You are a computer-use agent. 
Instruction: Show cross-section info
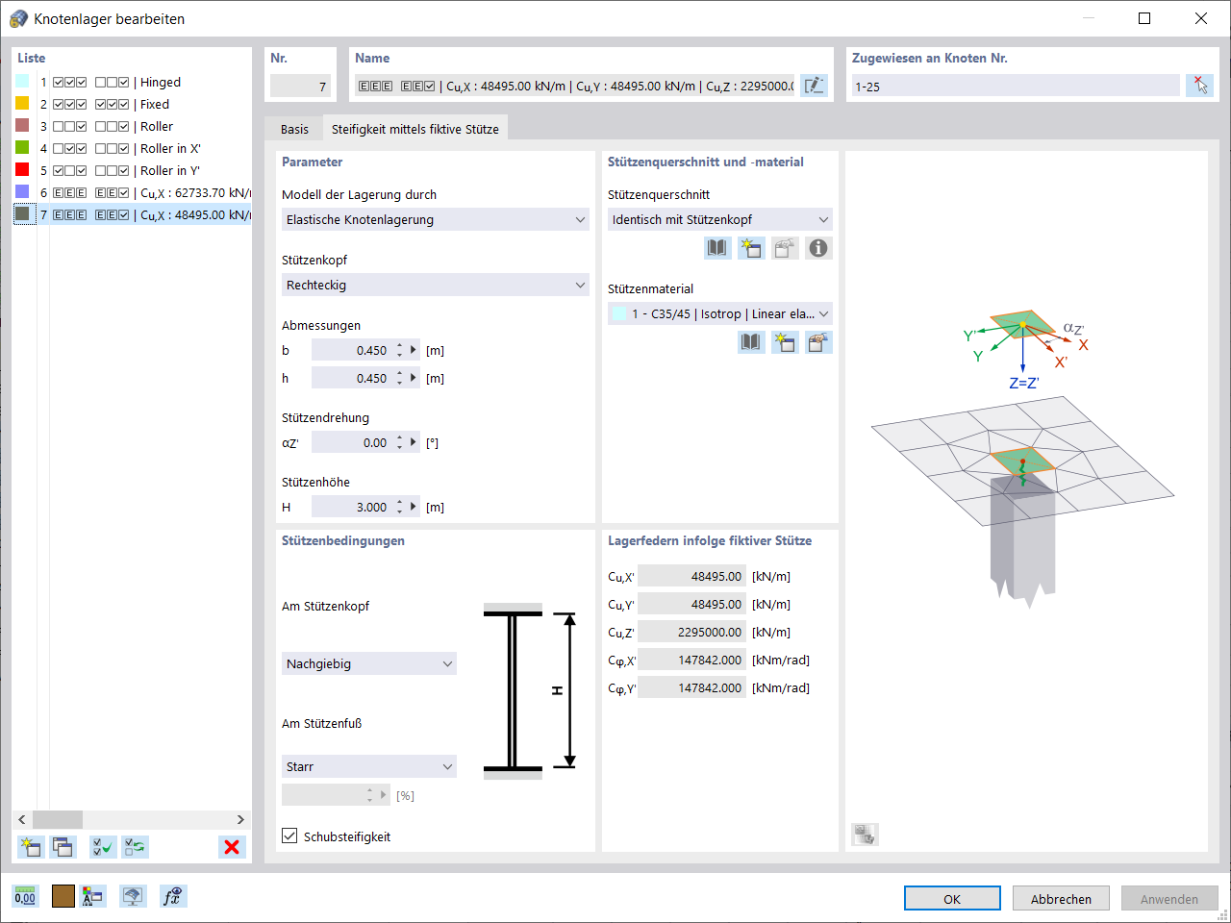click(x=818, y=248)
